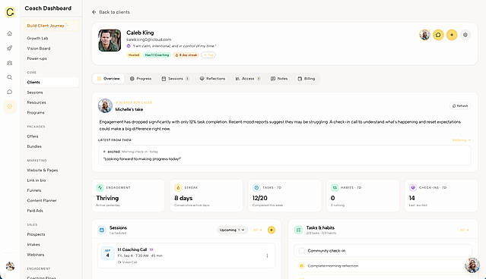Viewport: 486px width, 279px height.
Task: Open the Access tab
Action: (x=248, y=79)
